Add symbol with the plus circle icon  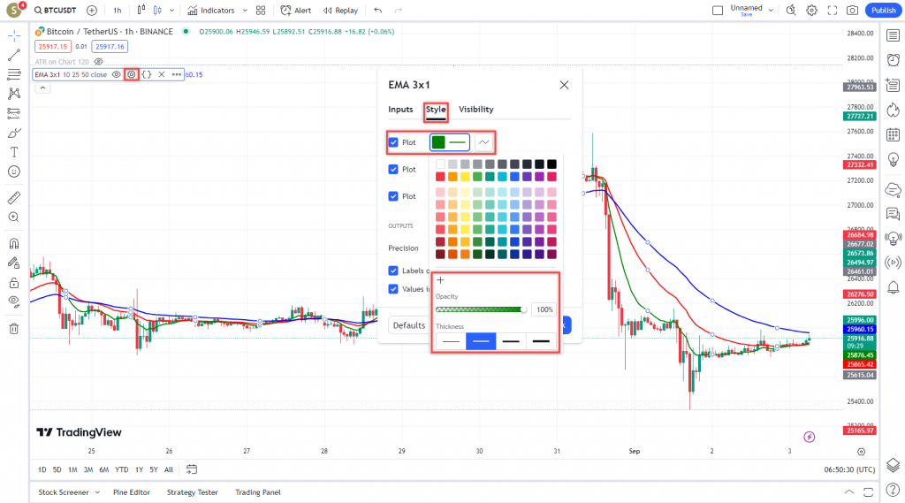pos(92,11)
